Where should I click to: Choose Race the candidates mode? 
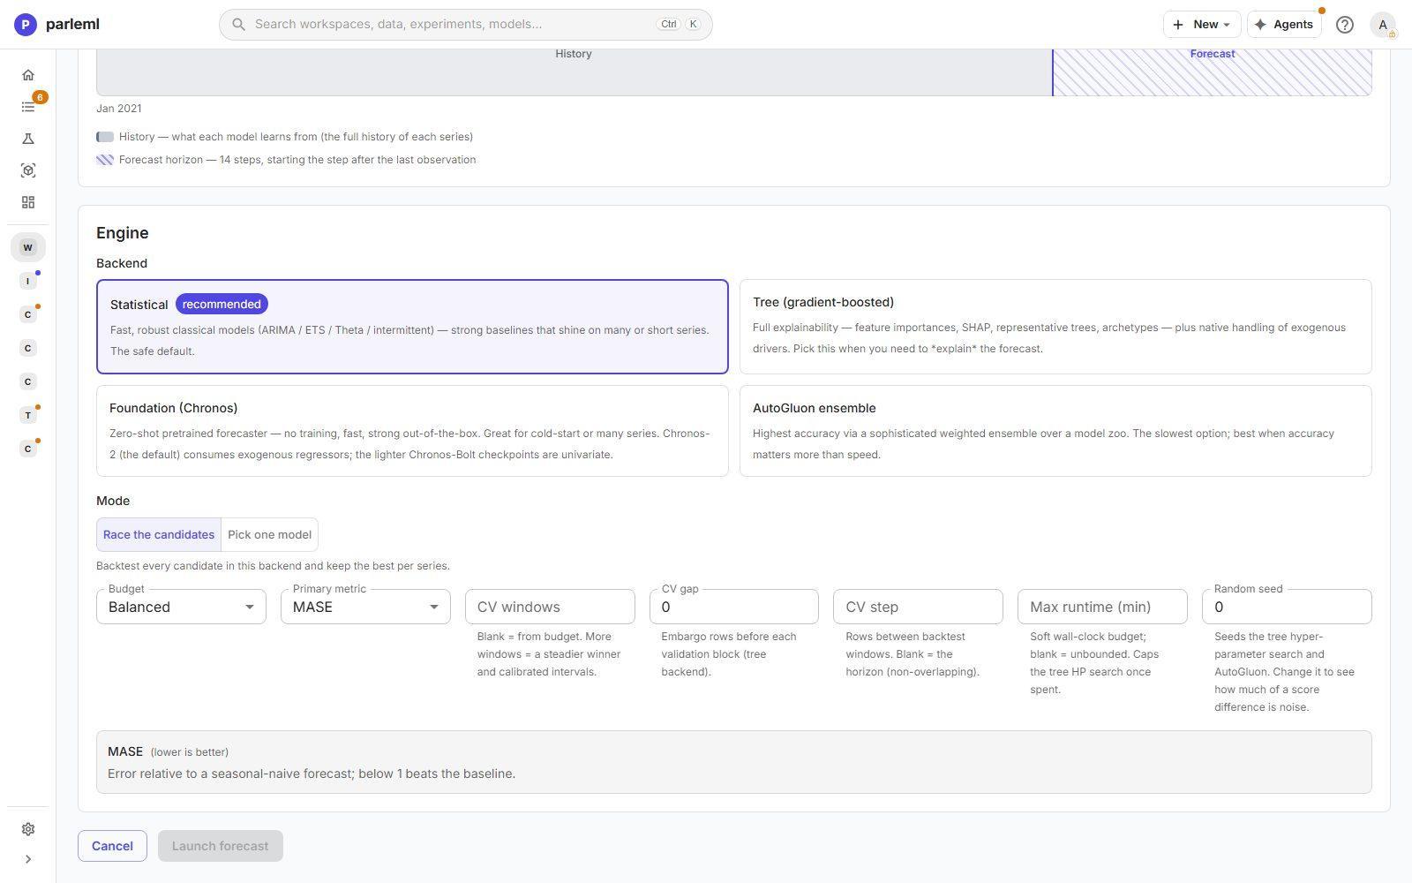(159, 535)
